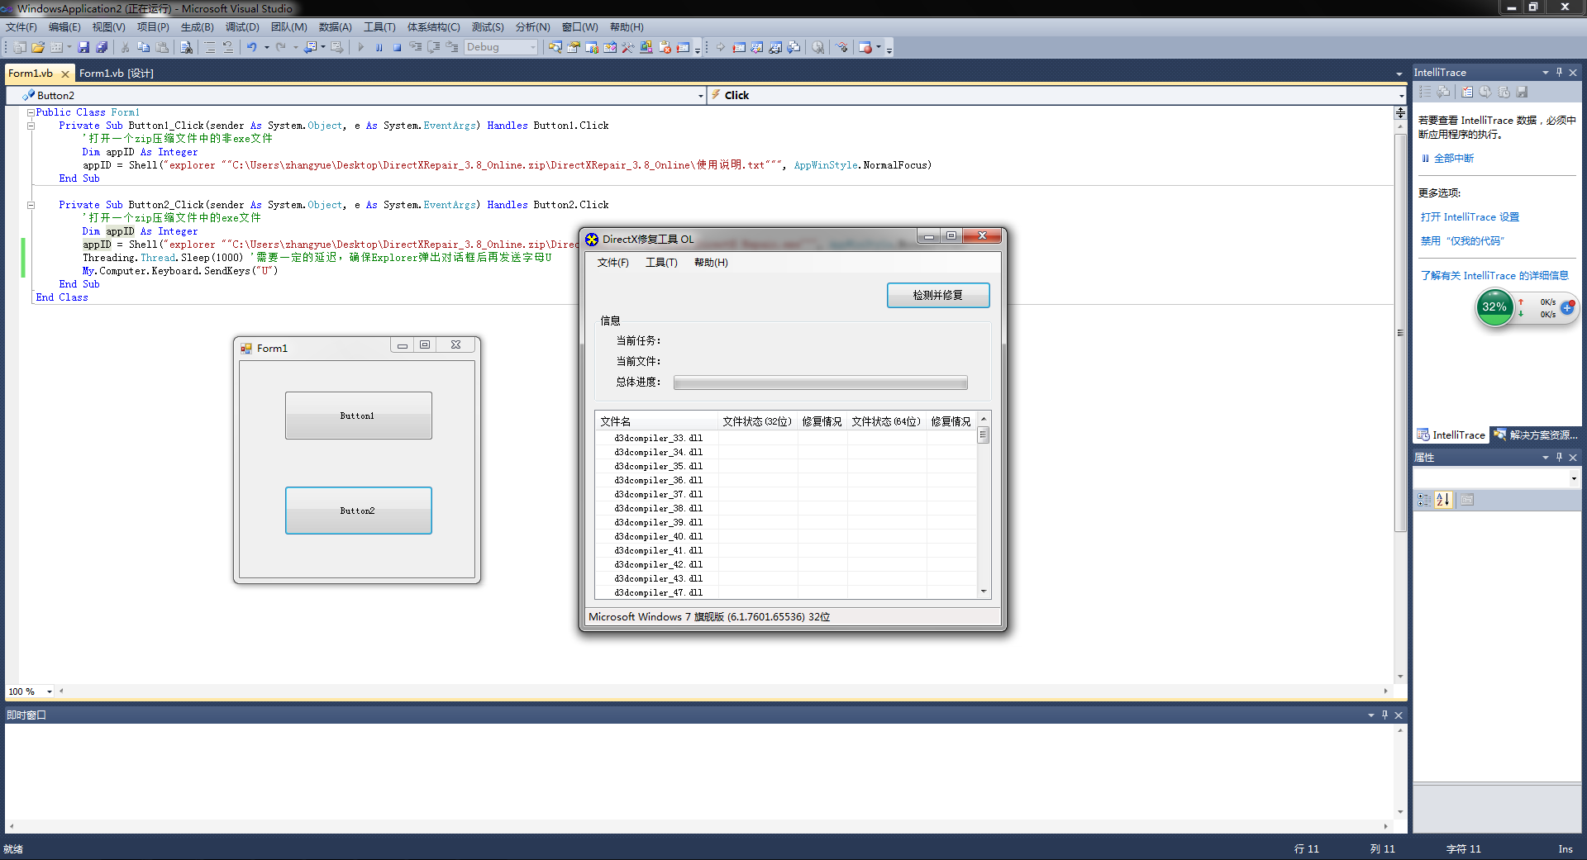Toggle auto-hide pin on Properties panel
This screenshot has width=1587, height=860.
[1560, 457]
